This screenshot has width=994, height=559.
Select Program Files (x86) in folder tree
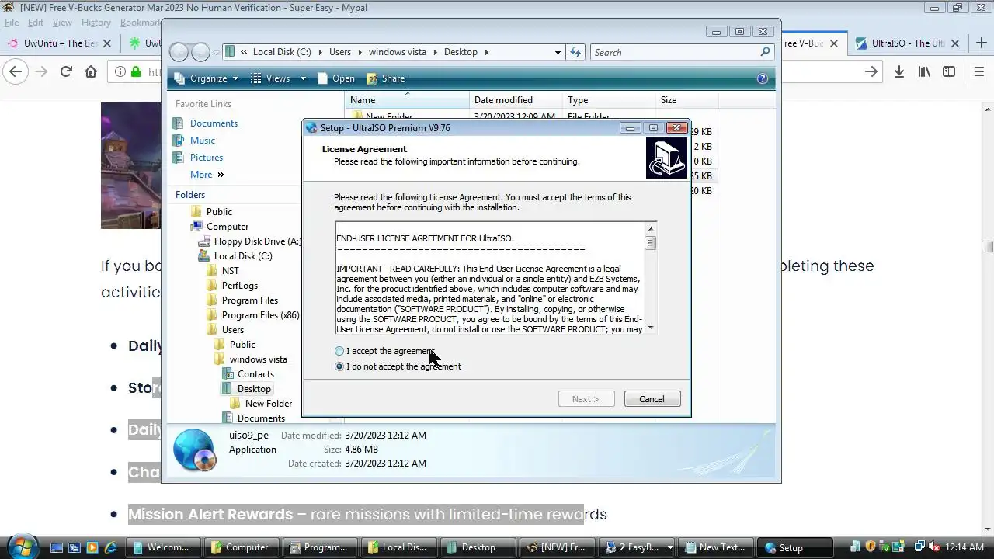260,315
